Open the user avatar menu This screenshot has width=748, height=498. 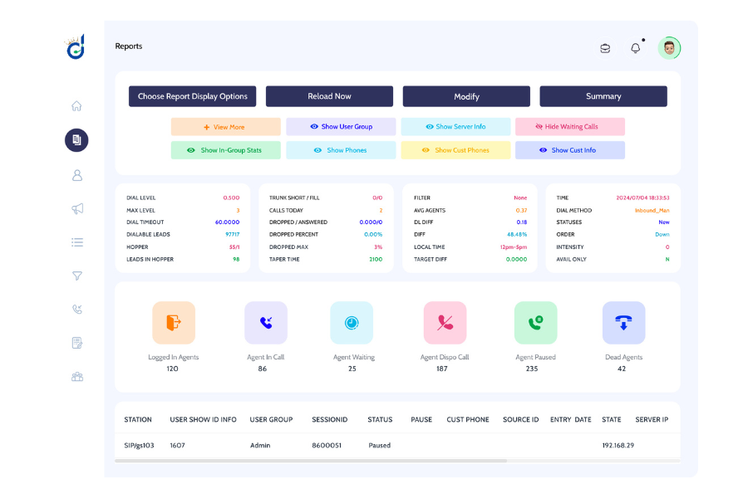coord(669,48)
